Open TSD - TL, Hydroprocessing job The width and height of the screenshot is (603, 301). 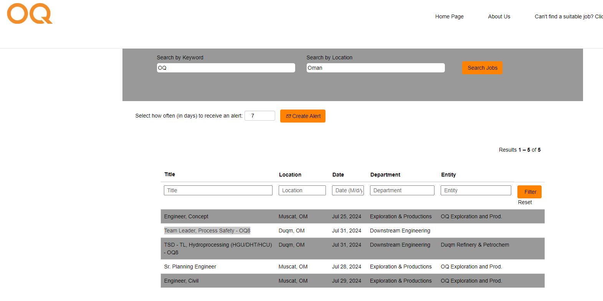click(218, 249)
